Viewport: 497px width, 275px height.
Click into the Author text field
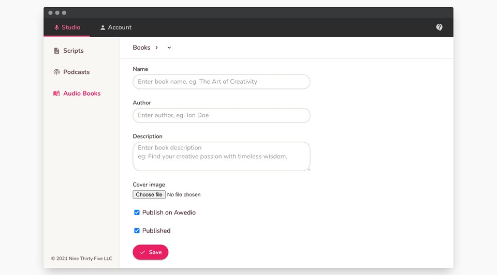[x=221, y=115]
